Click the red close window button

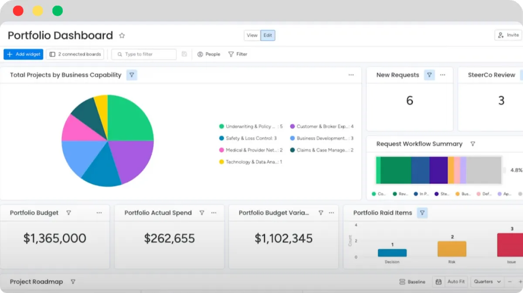pyautogui.click(x=18, y=11)
